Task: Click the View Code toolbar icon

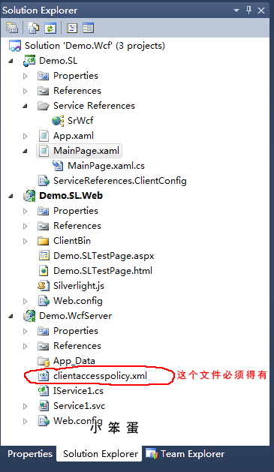Action: (x=72, y=28)
